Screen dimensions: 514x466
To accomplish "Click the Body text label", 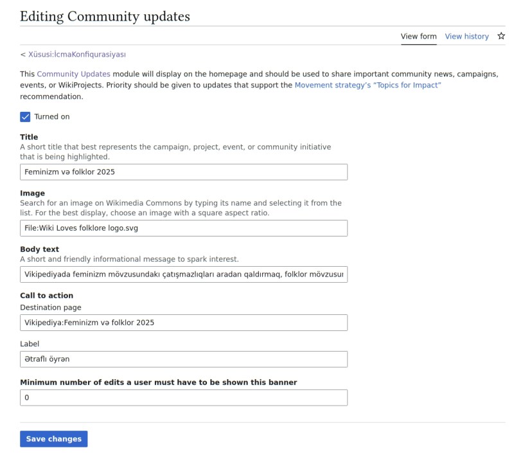I will point(39,249).
